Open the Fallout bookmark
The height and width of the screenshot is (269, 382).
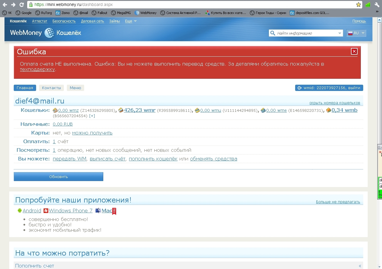(x=100, y=13)
